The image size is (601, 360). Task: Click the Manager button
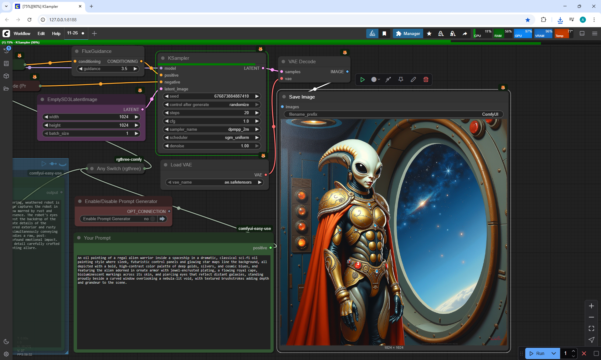[408, 33]
